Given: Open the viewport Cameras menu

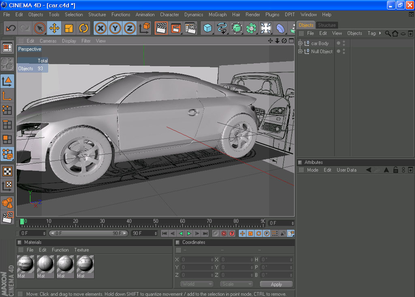Looking at the screenshot, I should [x=48, y=41].
